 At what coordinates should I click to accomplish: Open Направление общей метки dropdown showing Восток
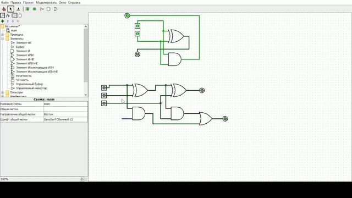65,114
